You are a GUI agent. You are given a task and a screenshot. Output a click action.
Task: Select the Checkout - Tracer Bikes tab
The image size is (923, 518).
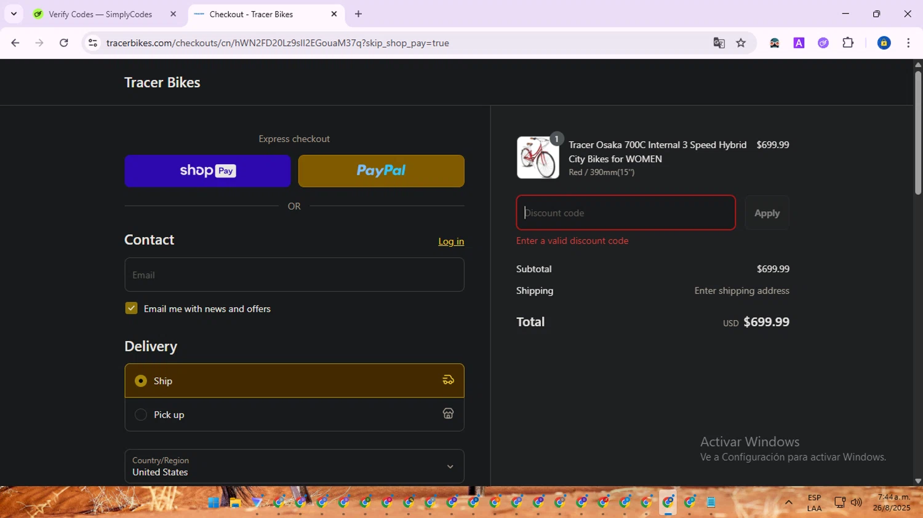(x=252, y=14)
